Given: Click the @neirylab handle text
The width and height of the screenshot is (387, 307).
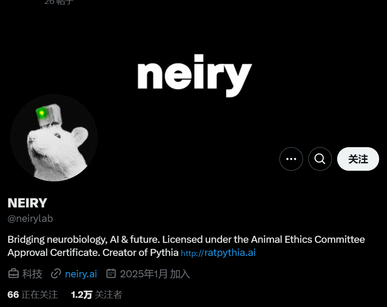Looking at the screenshot, I should [x=30, y=218].
